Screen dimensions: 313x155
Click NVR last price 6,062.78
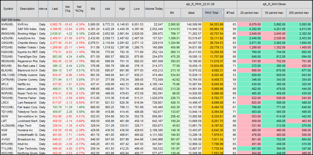pyautogui.click(x=55, y=24)
